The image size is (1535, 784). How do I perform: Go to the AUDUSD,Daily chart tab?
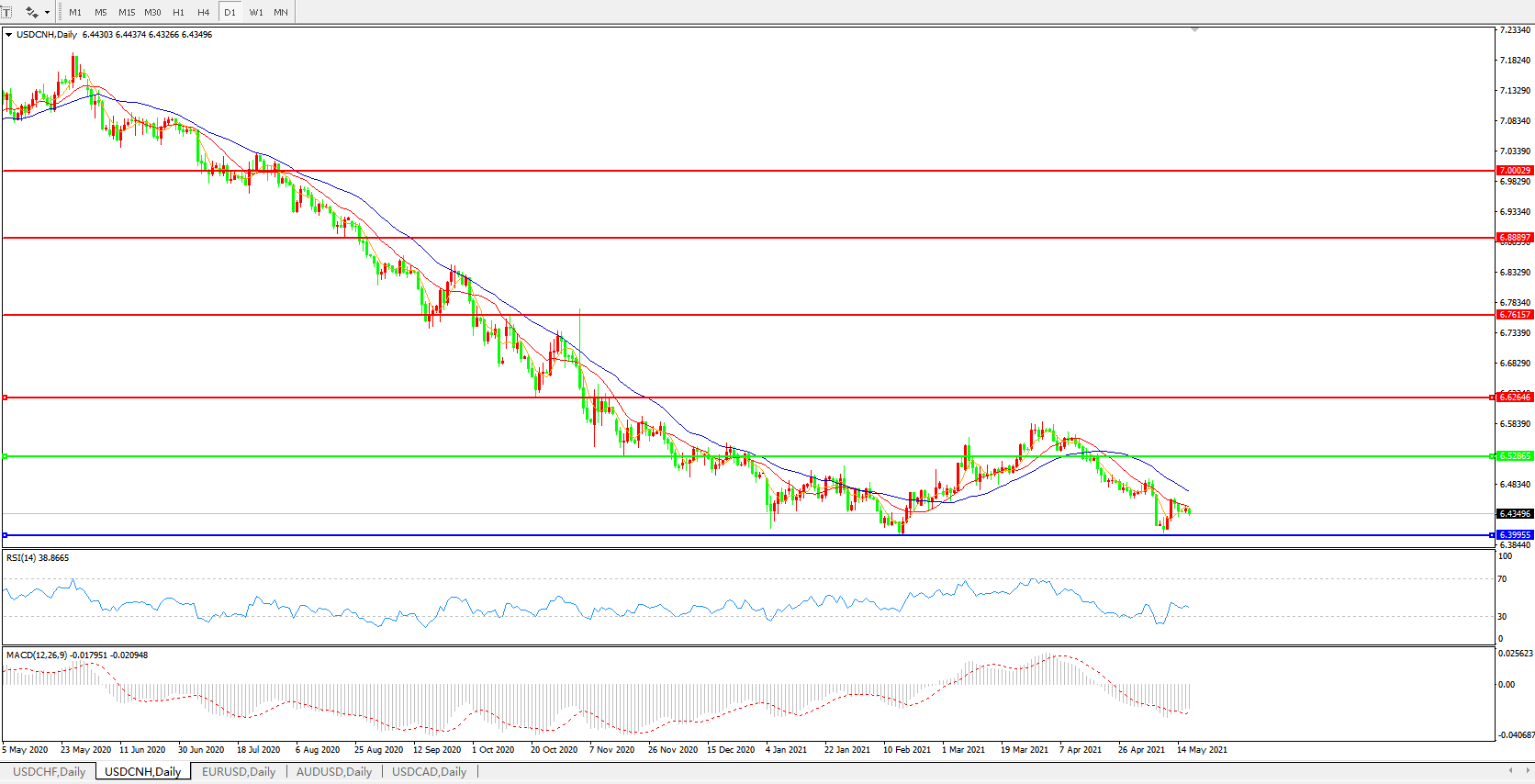(x=334, y=771)
